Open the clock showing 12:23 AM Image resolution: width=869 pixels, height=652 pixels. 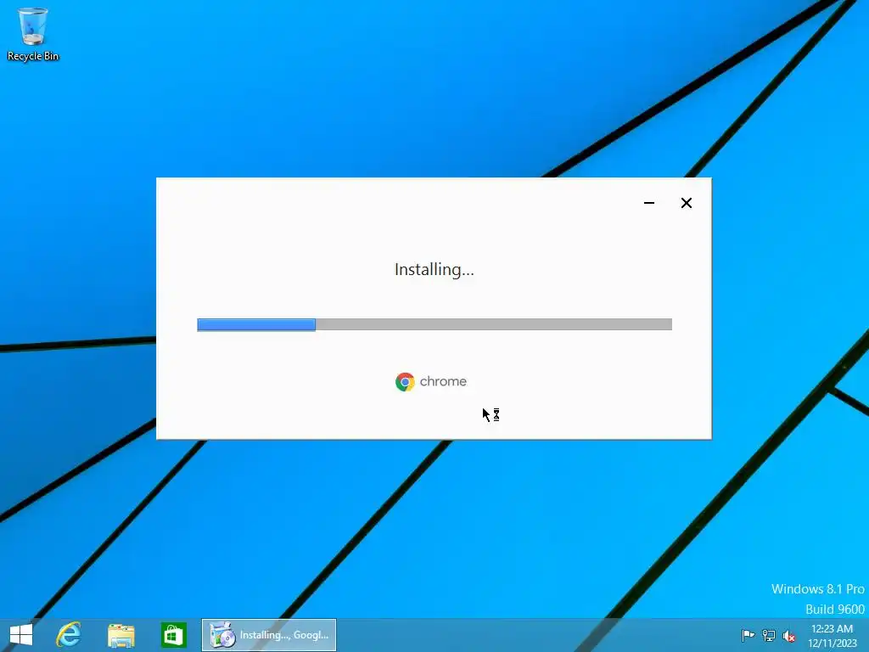(x=832, y=636)
